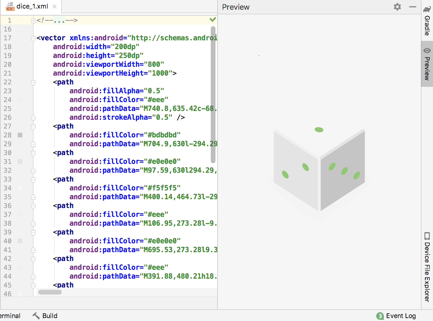433x321 pixels.
Task: Collapse the vector tag on line 17
Action: [x=33, y=38]
